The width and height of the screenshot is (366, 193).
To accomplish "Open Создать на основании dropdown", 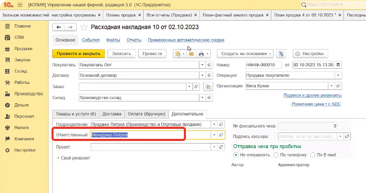I will point(245,54).
